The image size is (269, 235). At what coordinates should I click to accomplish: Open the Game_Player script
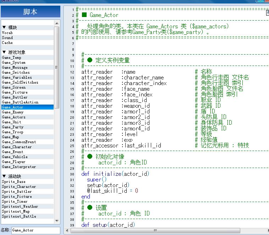[27, 162]
